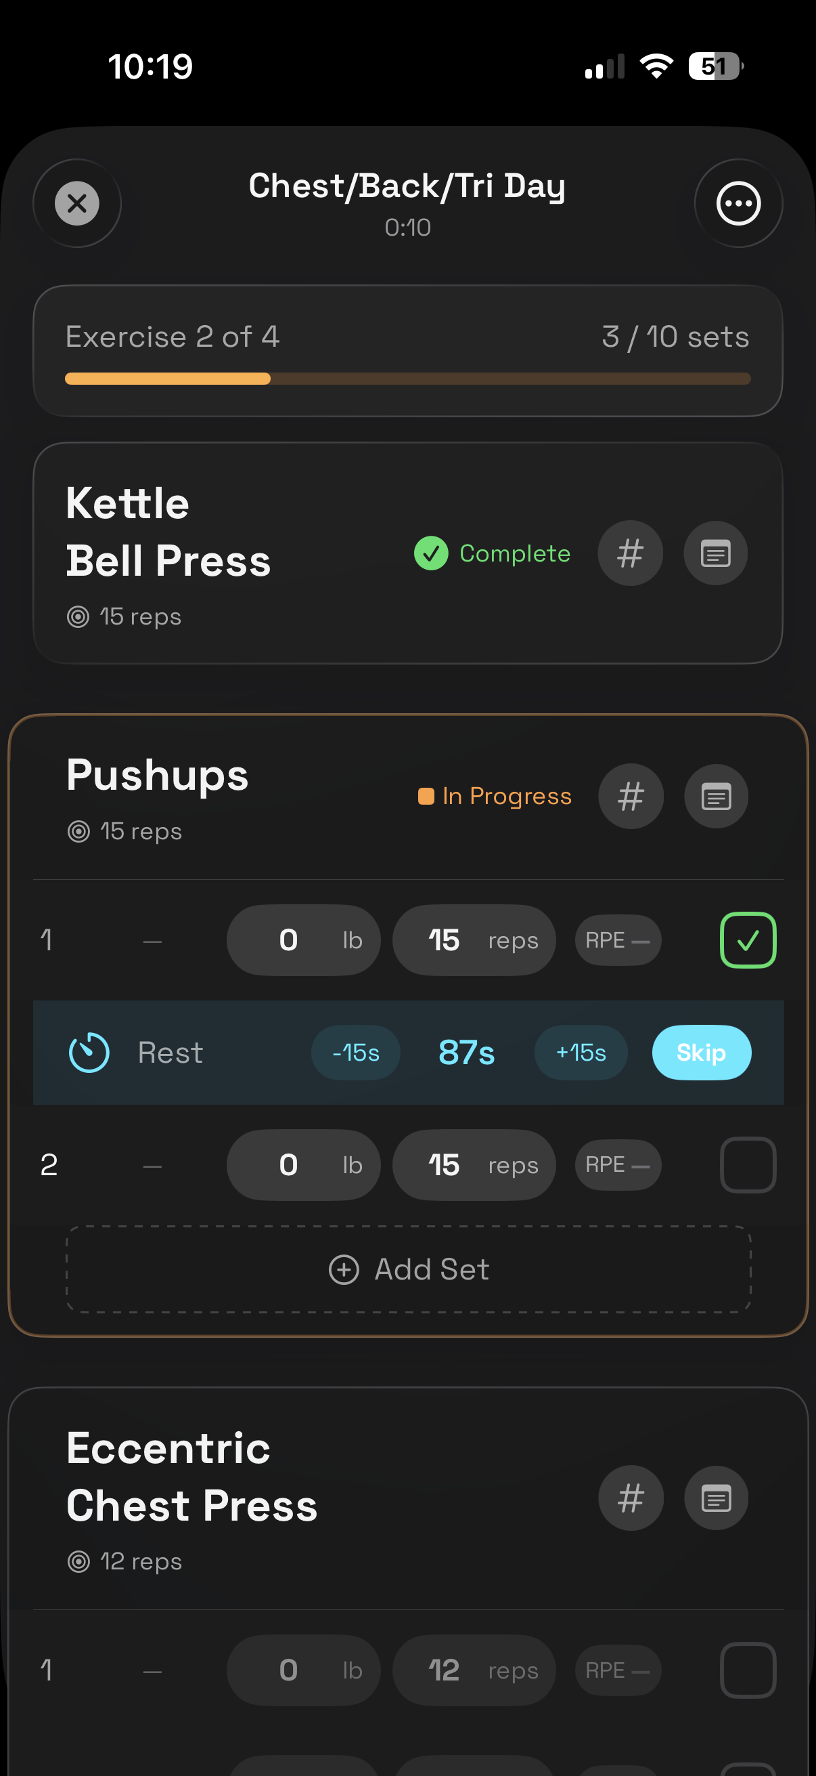Open notes icon for Eccentric Chest Press

(x=716, y=1498)
